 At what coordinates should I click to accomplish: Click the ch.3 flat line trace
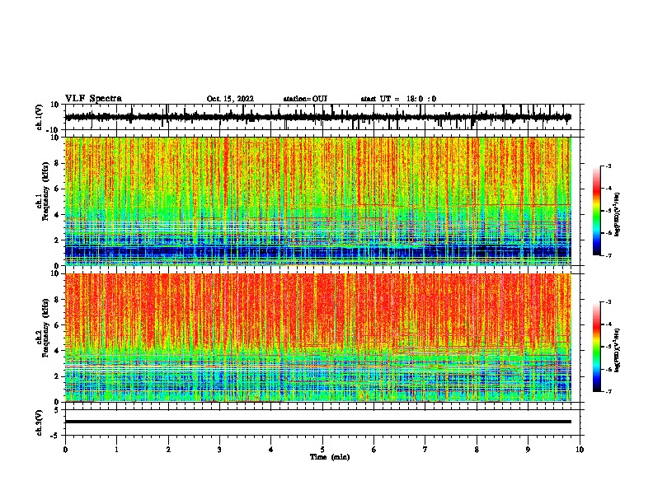pyautogui.click(x=317, y=422)
